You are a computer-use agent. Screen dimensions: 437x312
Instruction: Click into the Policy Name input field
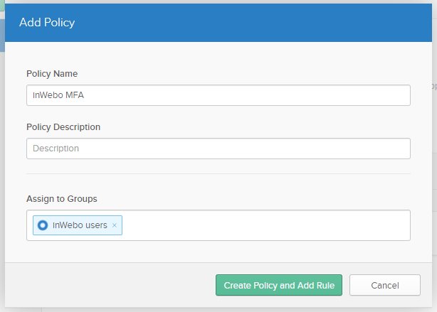pyautogui.click(x=218, y=95)
